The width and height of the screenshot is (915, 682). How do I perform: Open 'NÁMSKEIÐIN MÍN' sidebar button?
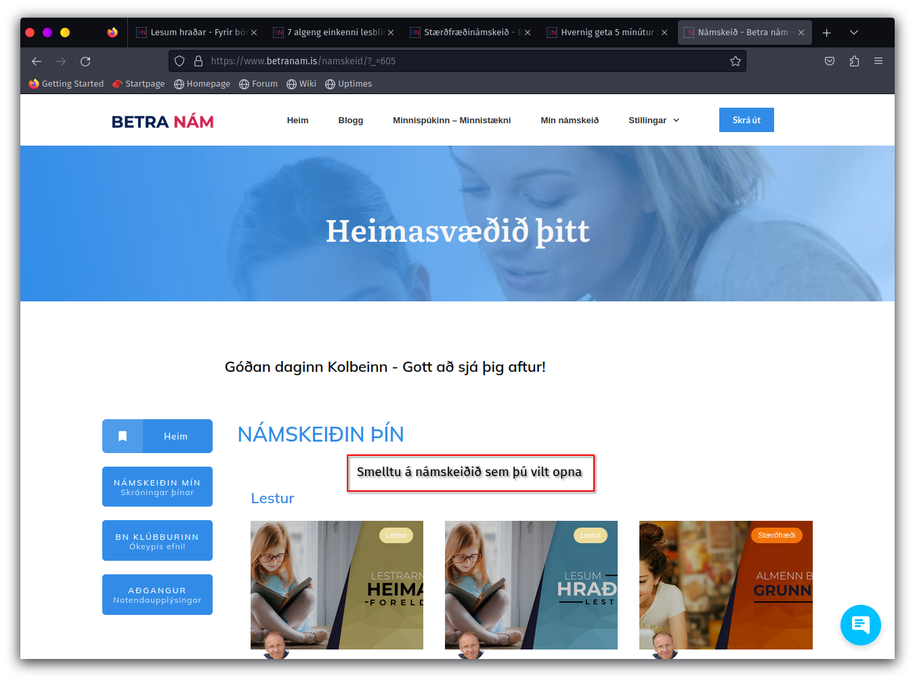click(x=157, y=487)
